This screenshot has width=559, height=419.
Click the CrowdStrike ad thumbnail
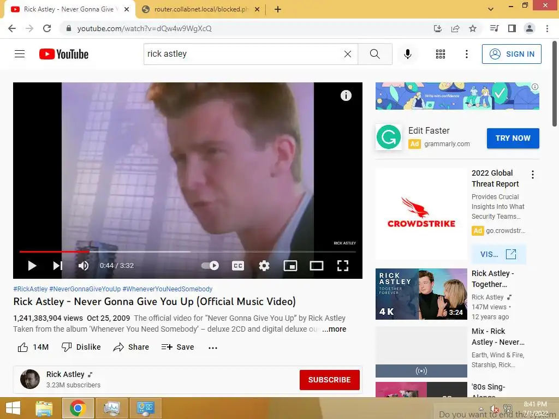pyautogui.click(x=421, y=214)
